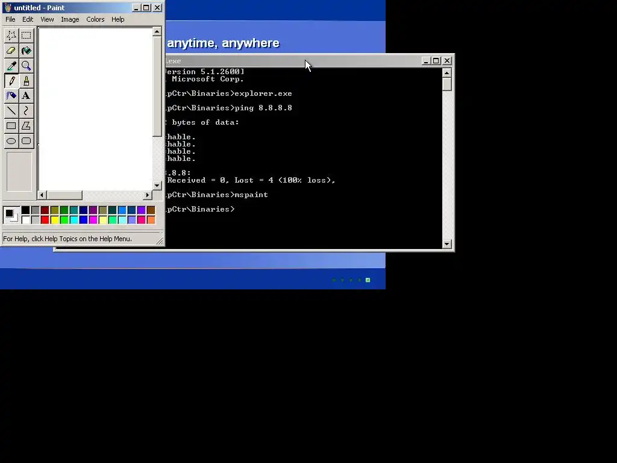Select the cyan palette swatch
Screen dimensions: 617x463
(74, 219)
